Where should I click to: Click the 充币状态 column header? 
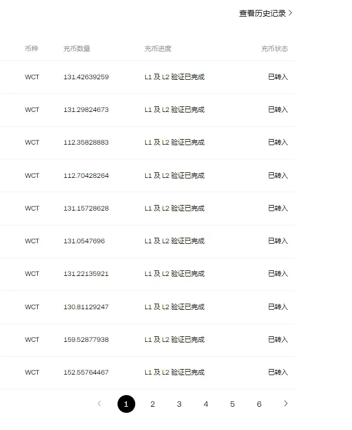coord(274,49)
